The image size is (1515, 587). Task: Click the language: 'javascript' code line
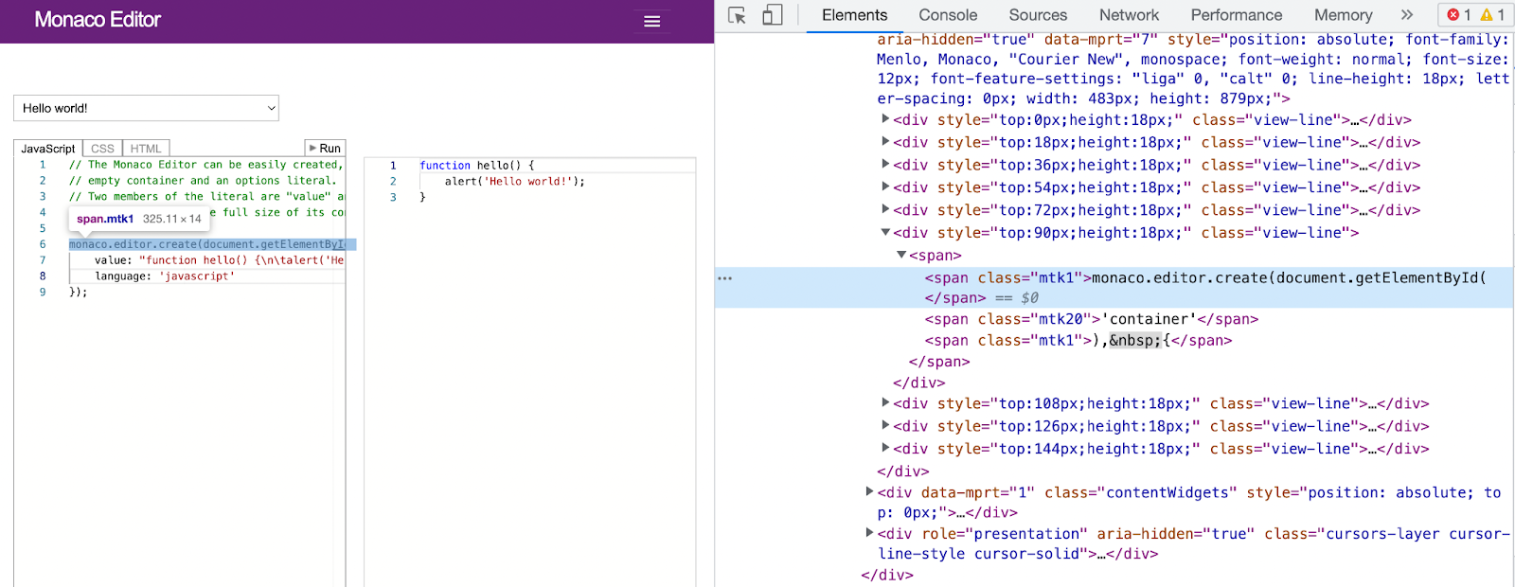[165, 276]
